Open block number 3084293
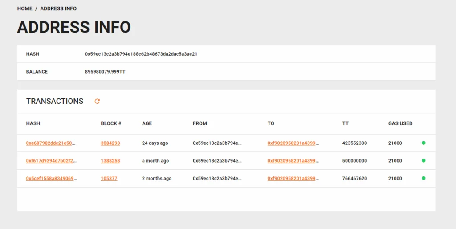The height and width of the screenshot is (229, 456). 110,143
